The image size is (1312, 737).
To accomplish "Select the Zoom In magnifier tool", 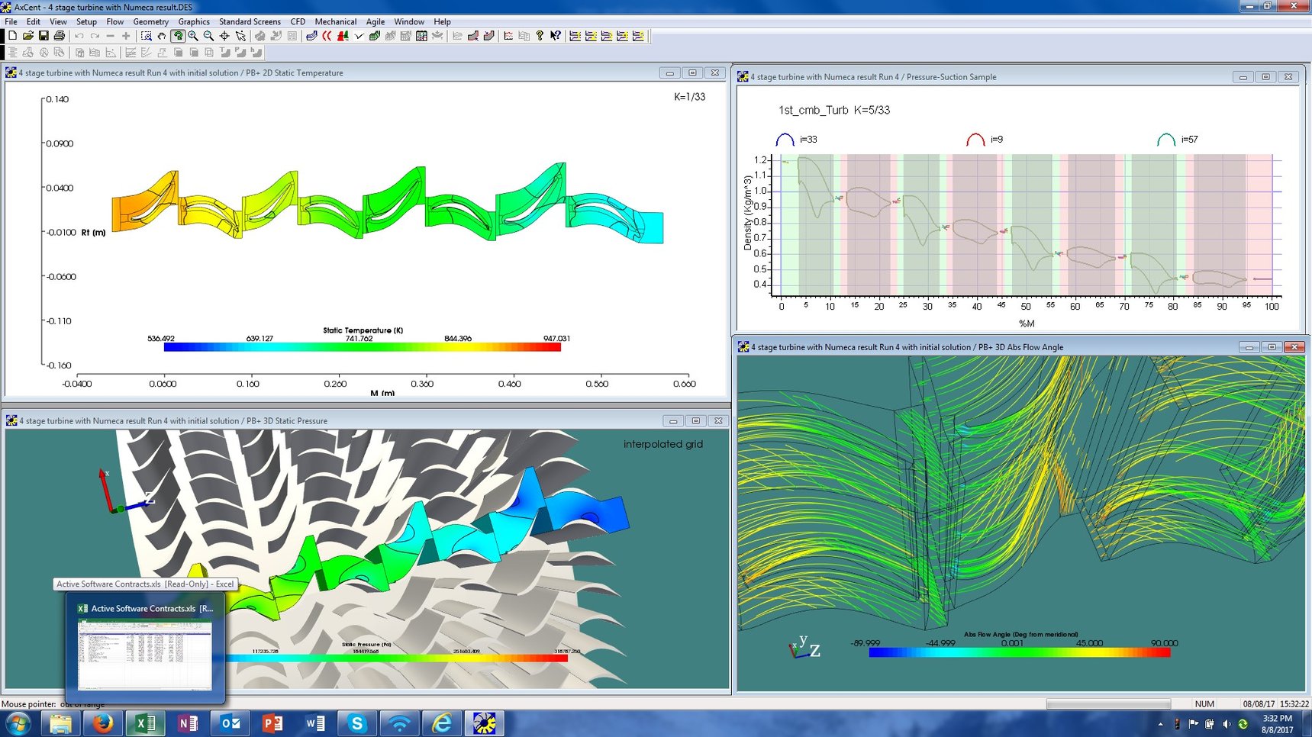I will pos(193,36).
